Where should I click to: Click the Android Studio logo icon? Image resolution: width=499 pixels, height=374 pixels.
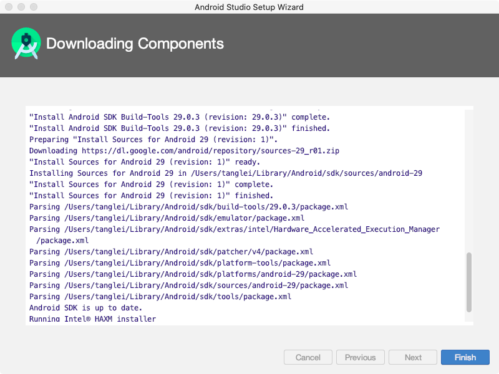point(26,43)
